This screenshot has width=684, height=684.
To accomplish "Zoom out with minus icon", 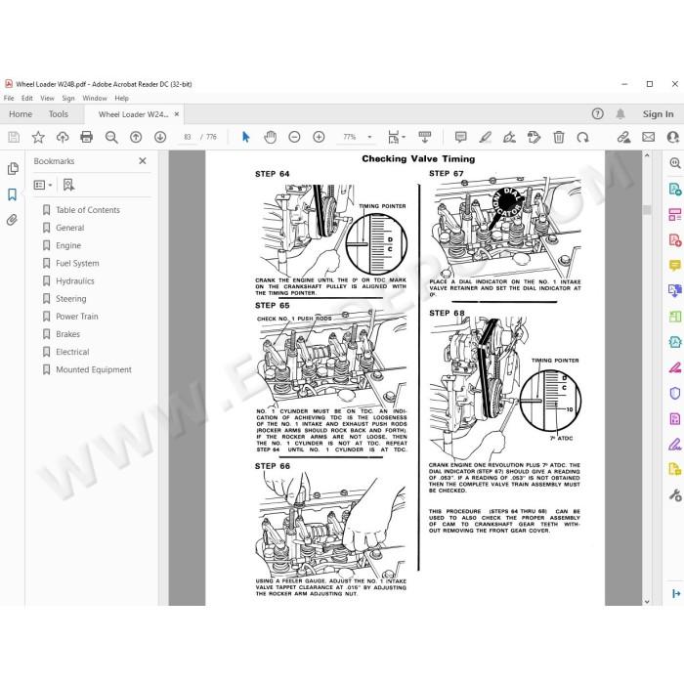I will [x=294, y=137].
